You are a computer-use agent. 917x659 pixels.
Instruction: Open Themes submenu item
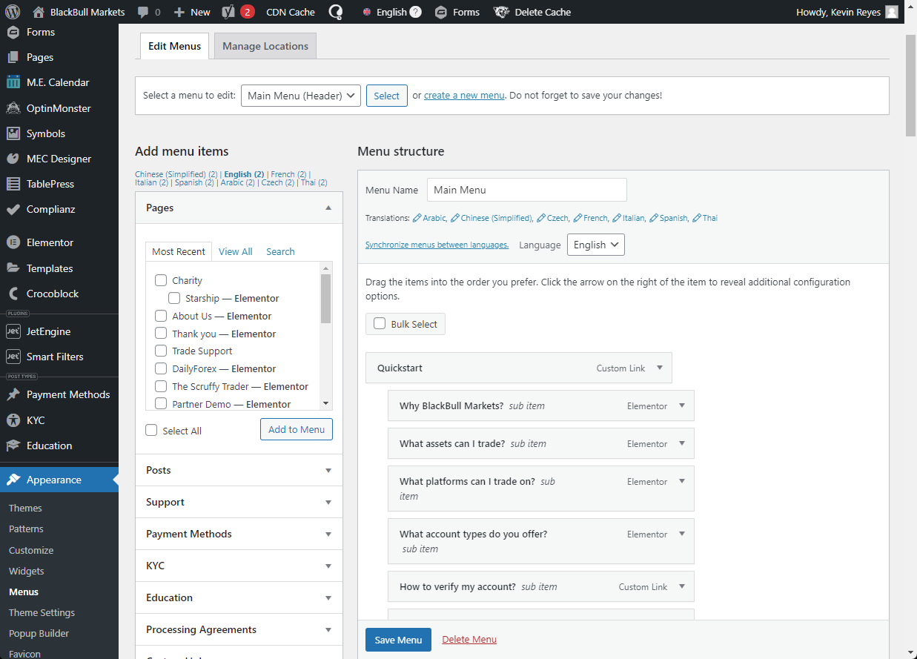[x=25, y=508]
